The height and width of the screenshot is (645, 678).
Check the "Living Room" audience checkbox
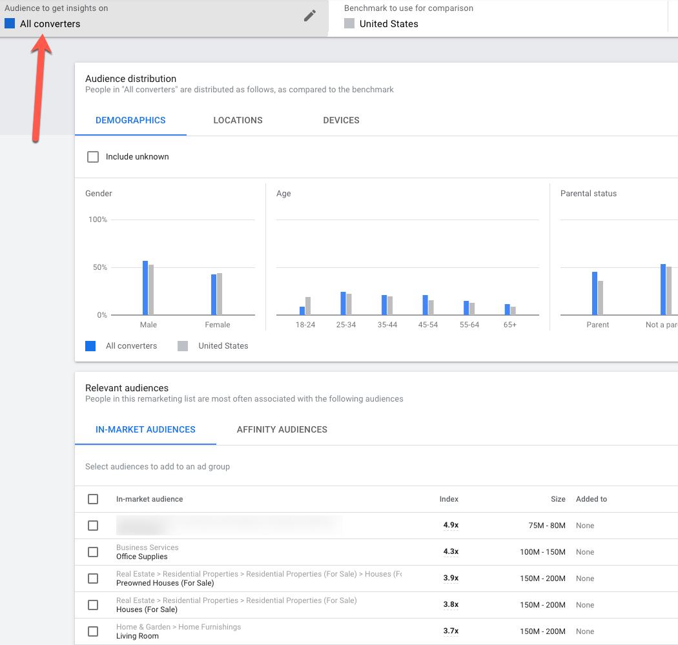(93, 631)
